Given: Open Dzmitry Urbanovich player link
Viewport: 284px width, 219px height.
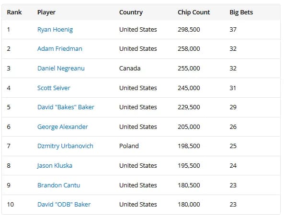Looking at the screenshot, I should point(65,146).
